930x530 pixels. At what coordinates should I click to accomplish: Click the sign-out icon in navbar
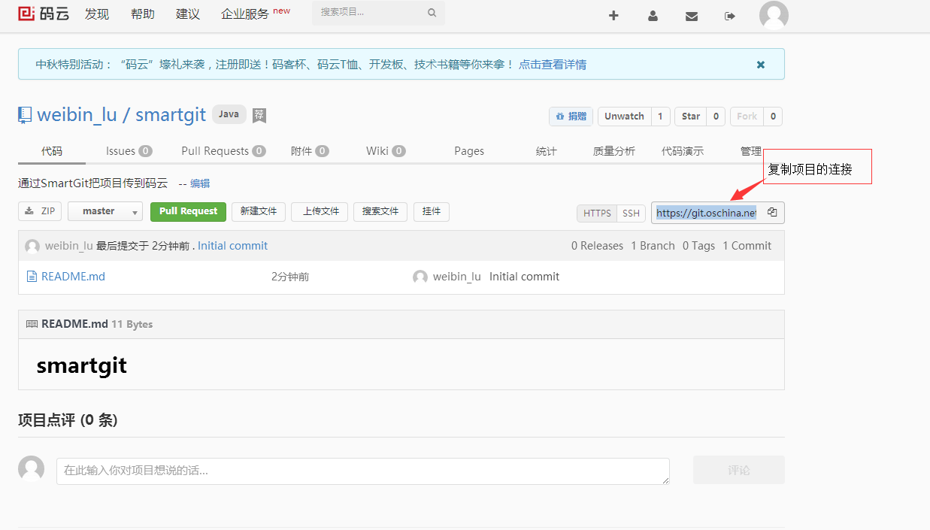[730, 16]
